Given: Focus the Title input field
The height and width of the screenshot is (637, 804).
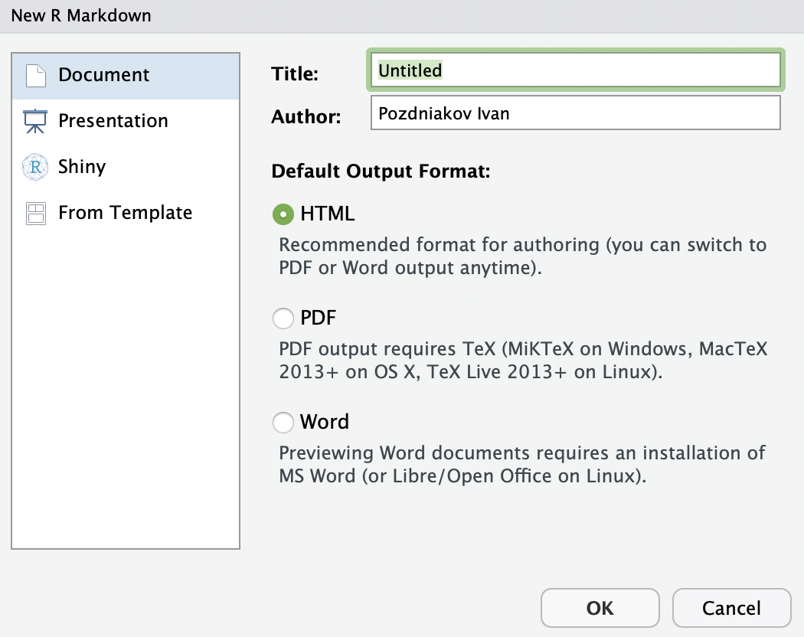Looking at the screenshot, I should [575, 70].
